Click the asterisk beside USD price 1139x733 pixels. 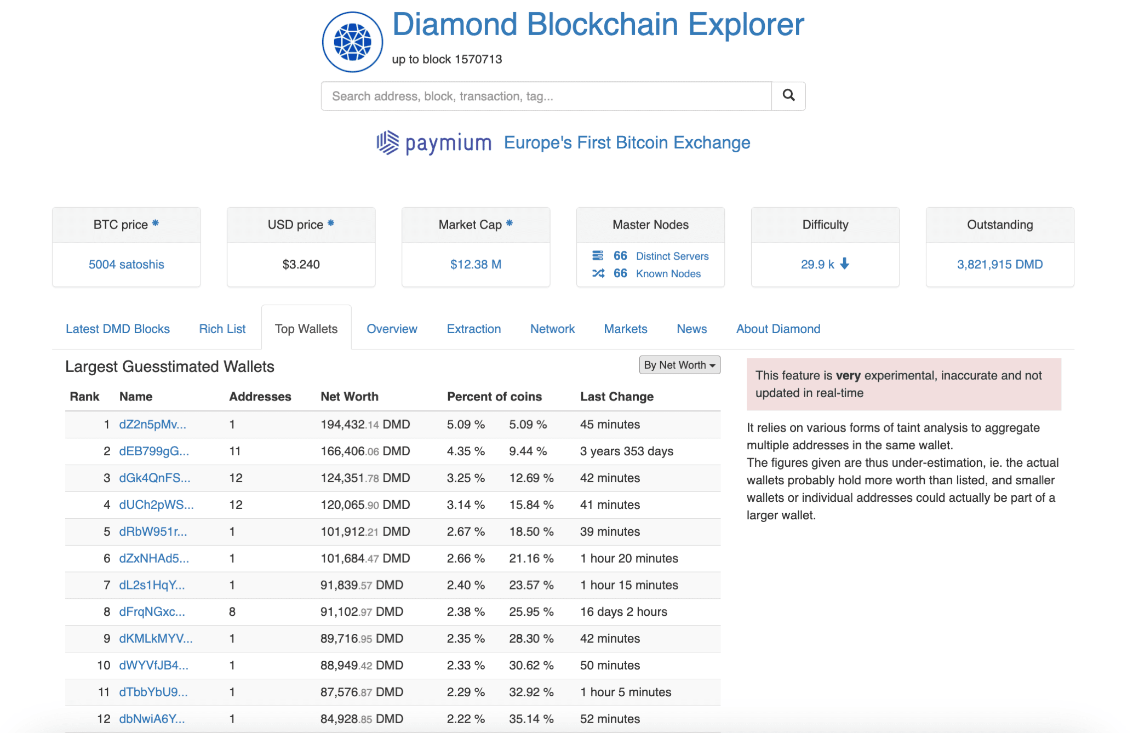[331, 224]
